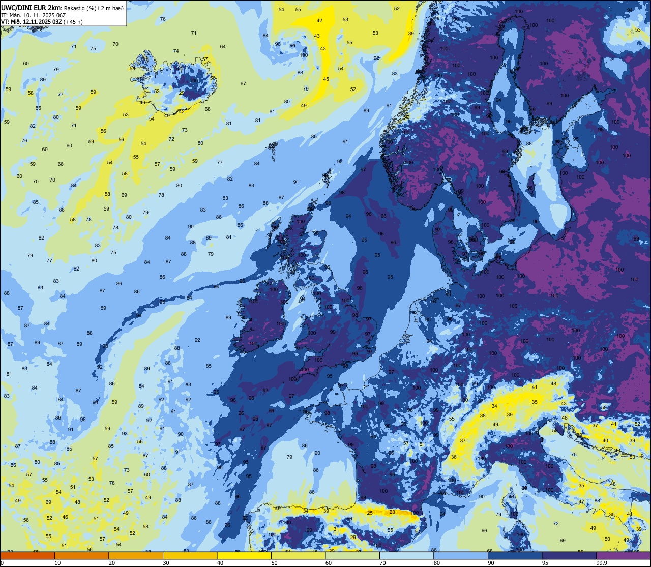The height and width of the screenshot is (567, 651).
Task: Click the "IT: Mán. 10. 11. 2025 06Z" line
Action: pyautogui.click(x=33, y=15)
